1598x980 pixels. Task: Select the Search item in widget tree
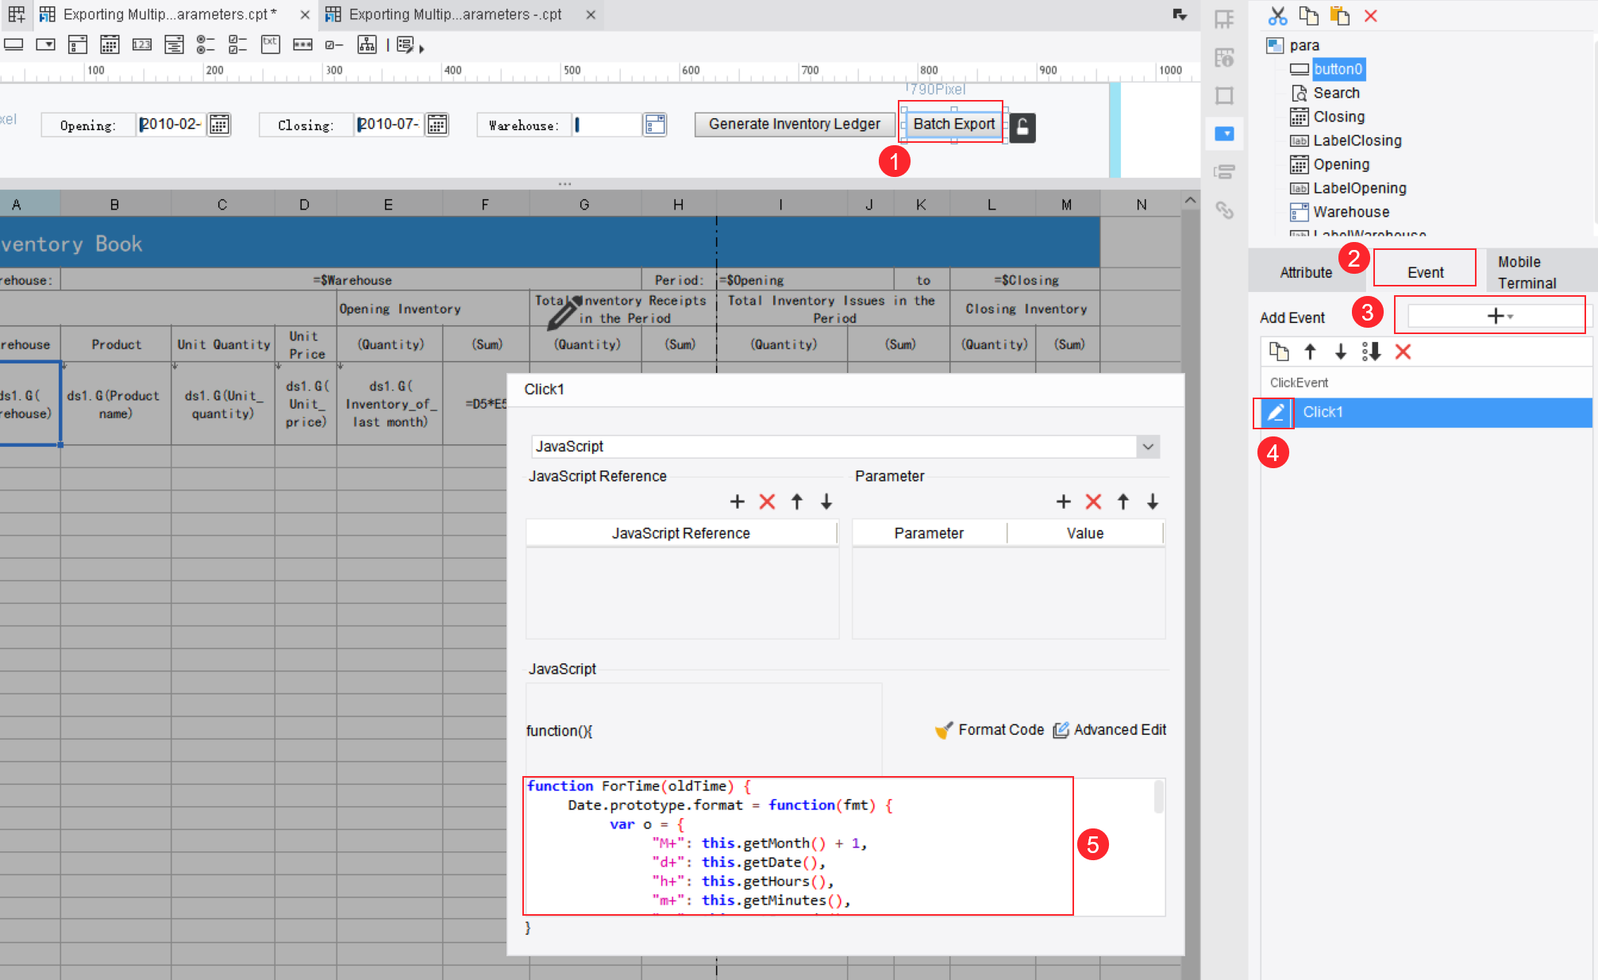click(1336, 93)
